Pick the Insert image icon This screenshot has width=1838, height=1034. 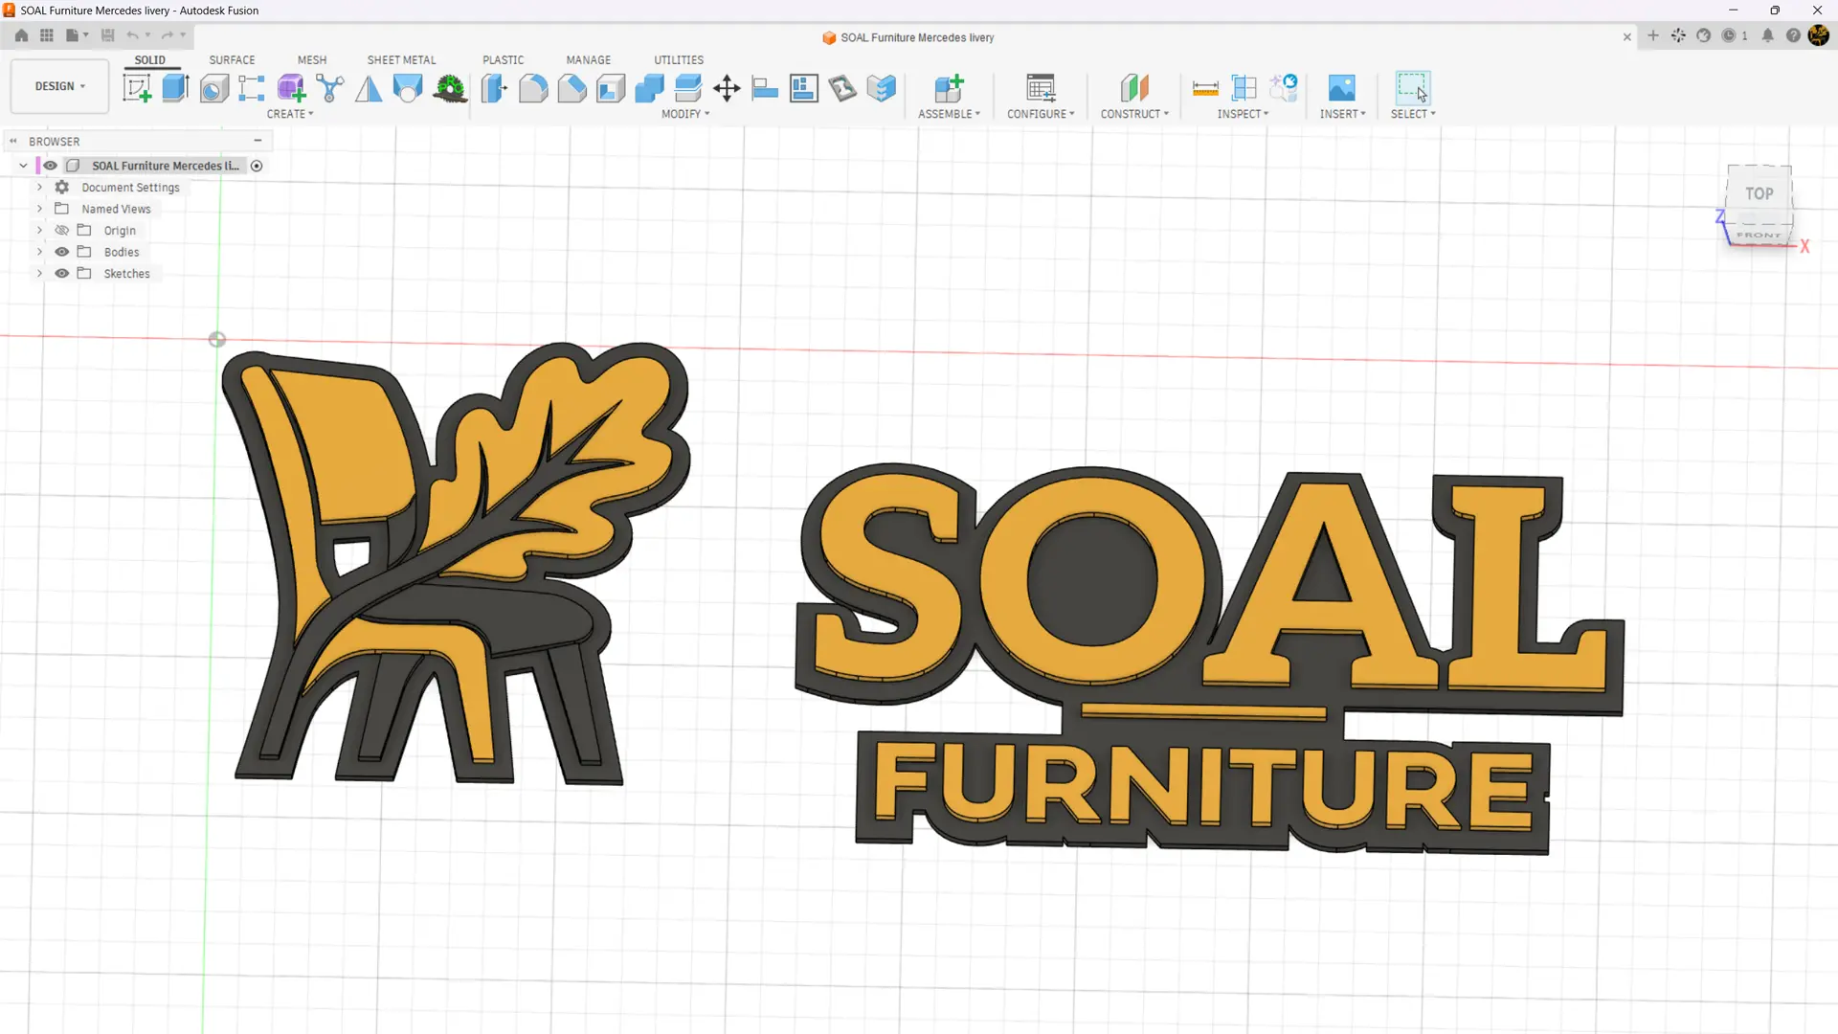pyautogui.click(x=1342, y=88)
